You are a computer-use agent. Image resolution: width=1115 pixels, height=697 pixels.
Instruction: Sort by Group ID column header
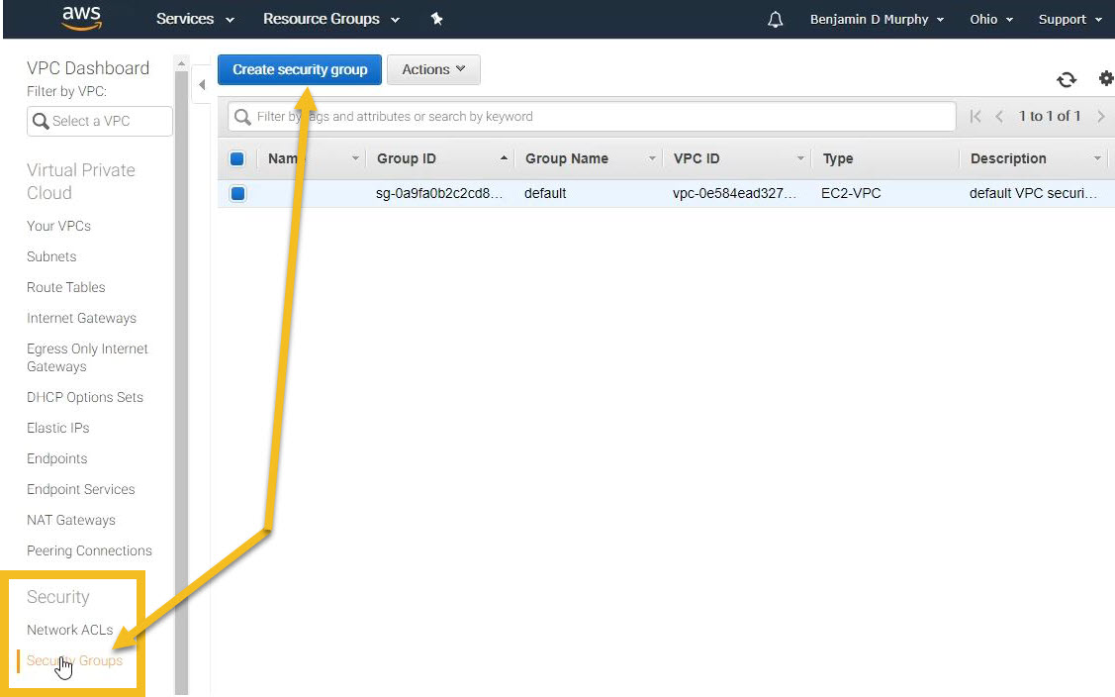tap(406, 158)
